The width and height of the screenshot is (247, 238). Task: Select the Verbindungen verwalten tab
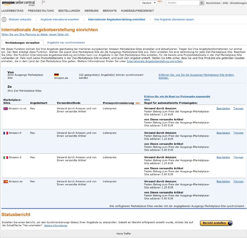click(22, 43)
